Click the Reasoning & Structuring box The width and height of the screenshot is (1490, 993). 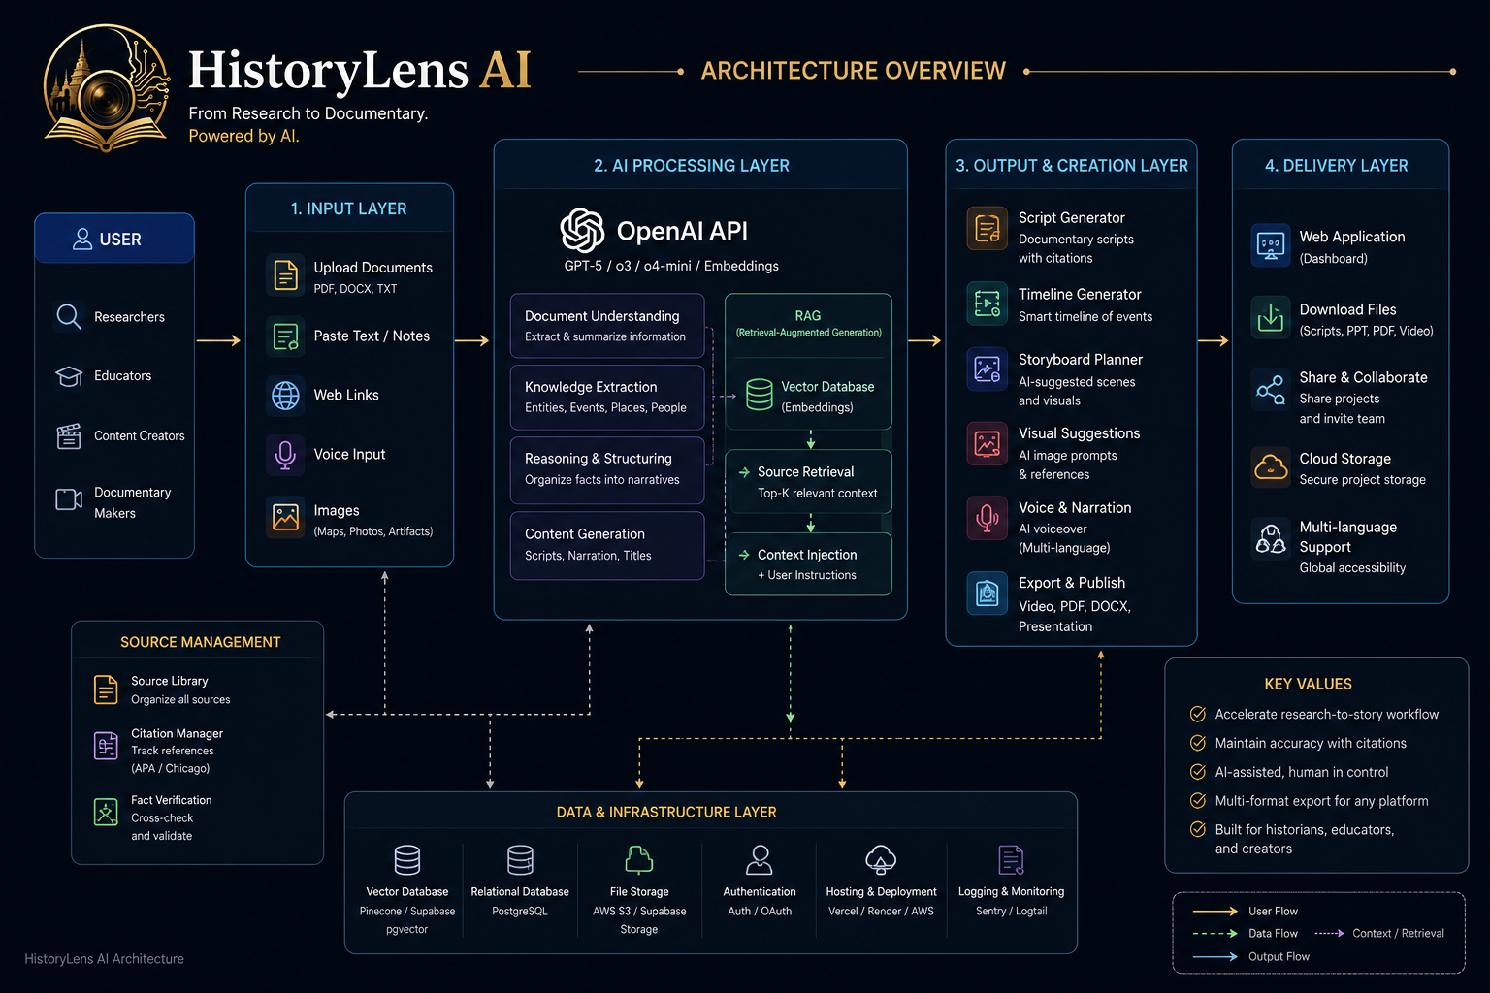click(607, 470)
